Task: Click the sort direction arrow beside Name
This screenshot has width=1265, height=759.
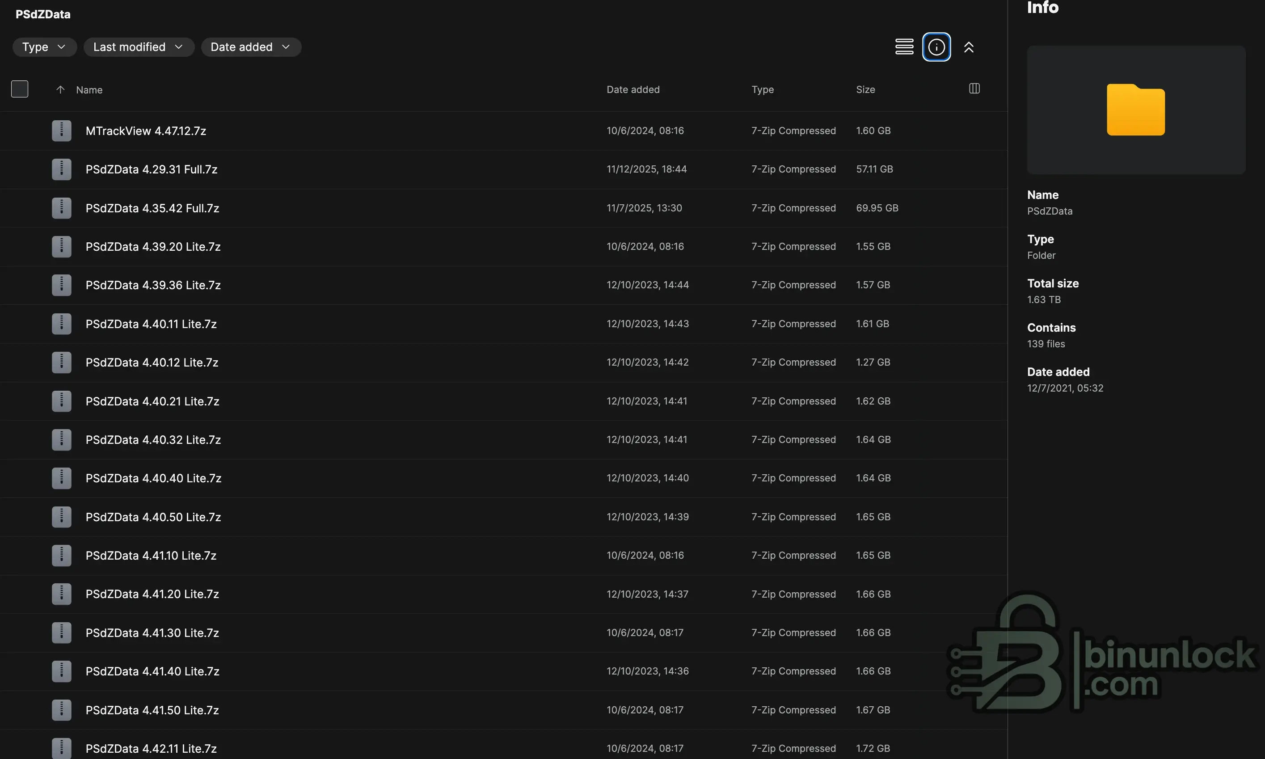Action: 60,89
